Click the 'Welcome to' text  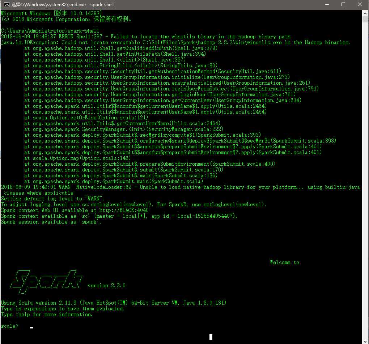pyautogui.click(x=284, y=262)
